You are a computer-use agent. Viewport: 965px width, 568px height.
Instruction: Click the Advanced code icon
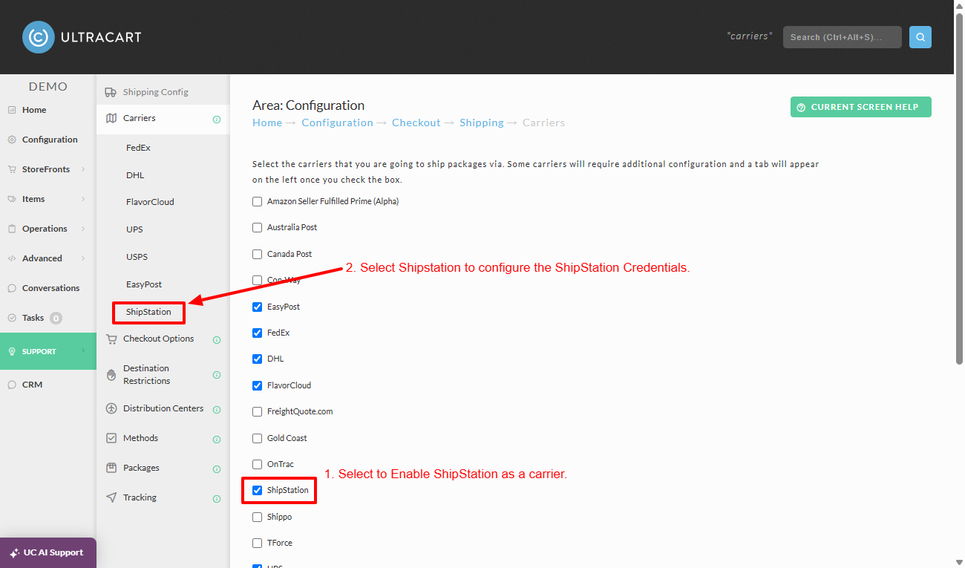12,258
